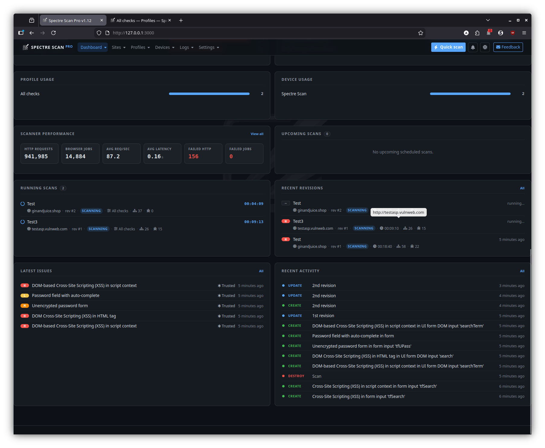Open the Firefox hamburger menu
545x448 pixels.
pos(524,33)
